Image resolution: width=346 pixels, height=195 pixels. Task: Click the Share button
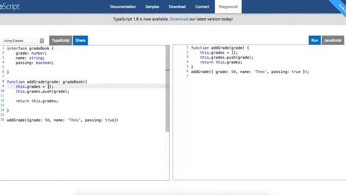coord(81,41)
